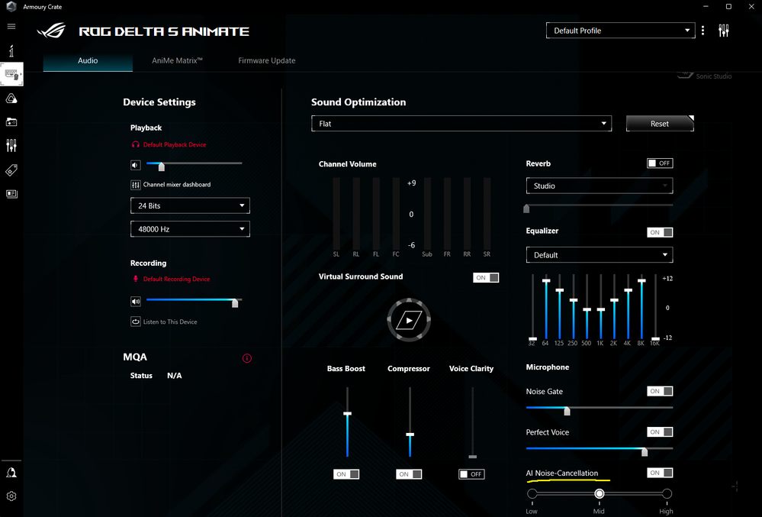Image resolution: width=762 pixels, height=517 pixels.
Task: Click the 1K equalizer band handle
Action: (x=600, y=310)
